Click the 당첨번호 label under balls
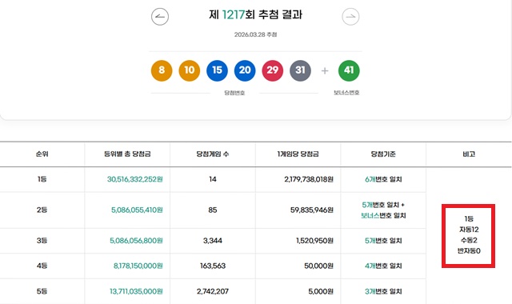This screenshot has height=304, width=512. tap(234, 93)
